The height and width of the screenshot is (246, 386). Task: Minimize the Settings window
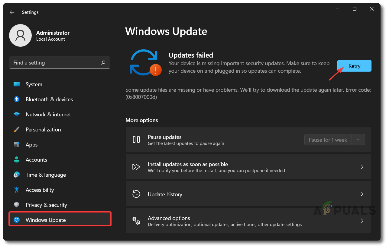pyautogui.click(x=337, y=9)
